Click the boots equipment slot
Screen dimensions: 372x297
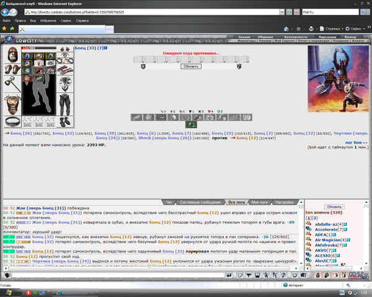tap(65, 122)
